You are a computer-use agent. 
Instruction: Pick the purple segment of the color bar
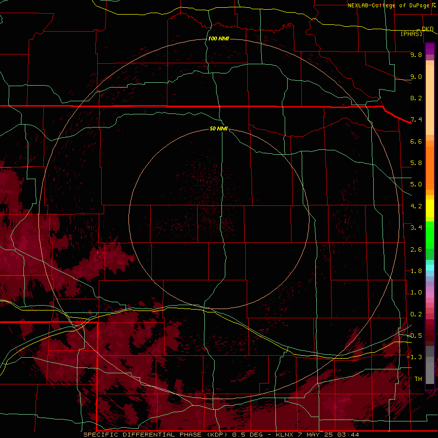(x=430, y=49)
